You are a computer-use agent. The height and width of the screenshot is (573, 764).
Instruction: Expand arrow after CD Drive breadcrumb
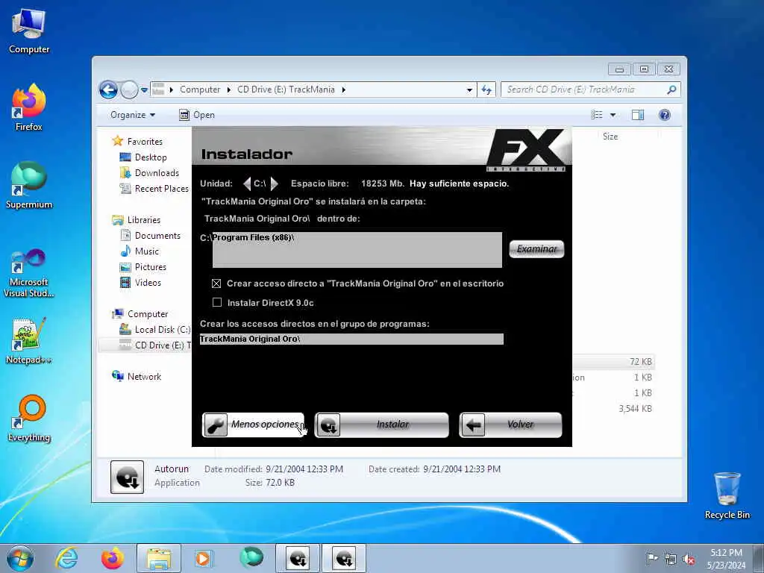(x=343, y=90)
